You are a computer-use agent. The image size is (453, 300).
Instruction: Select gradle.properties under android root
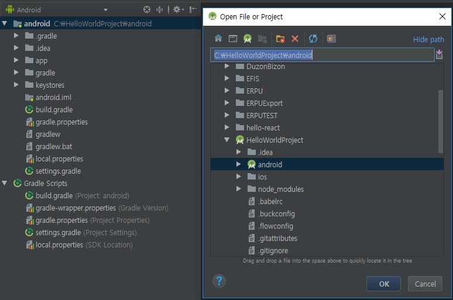pos(57,122)
